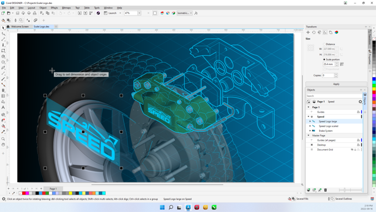This screenshot has height=212, width=376.
Task: Select the Text tool in the toolbox
Action: pyautogui.click(x=3, y=108)
